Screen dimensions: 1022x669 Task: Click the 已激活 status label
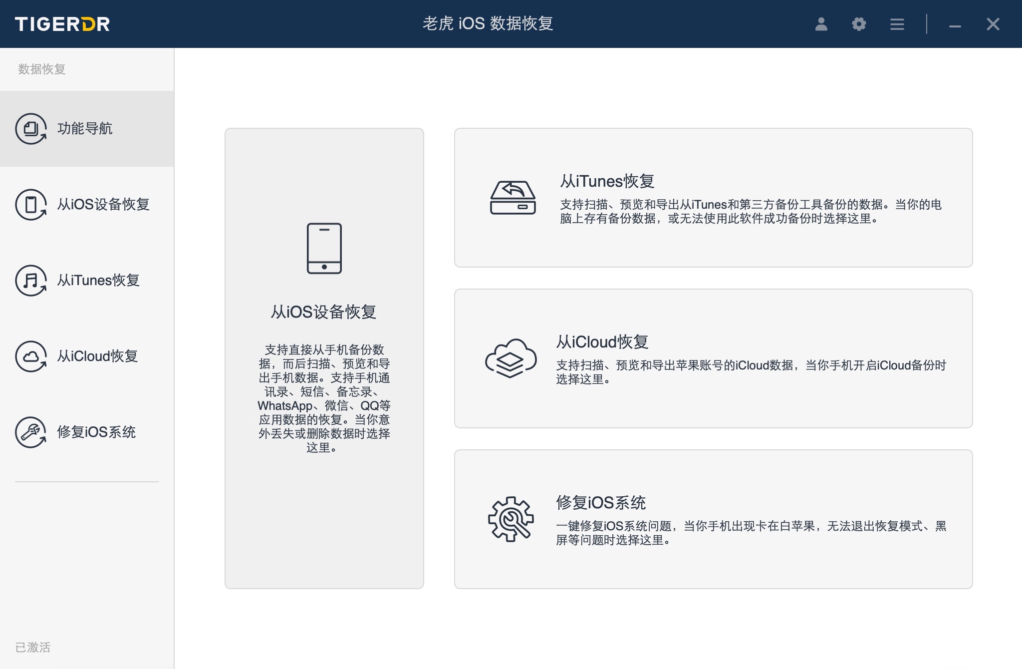tap(33, 647)
